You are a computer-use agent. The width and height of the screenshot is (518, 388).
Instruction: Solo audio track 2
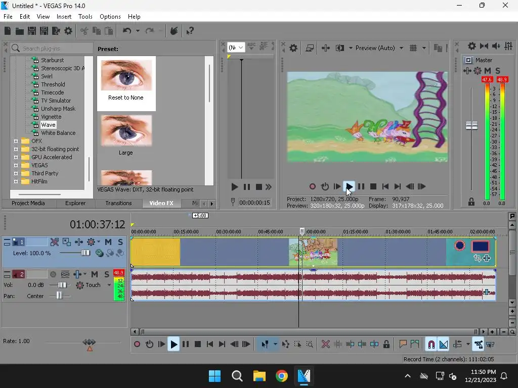tap(106, 274)
